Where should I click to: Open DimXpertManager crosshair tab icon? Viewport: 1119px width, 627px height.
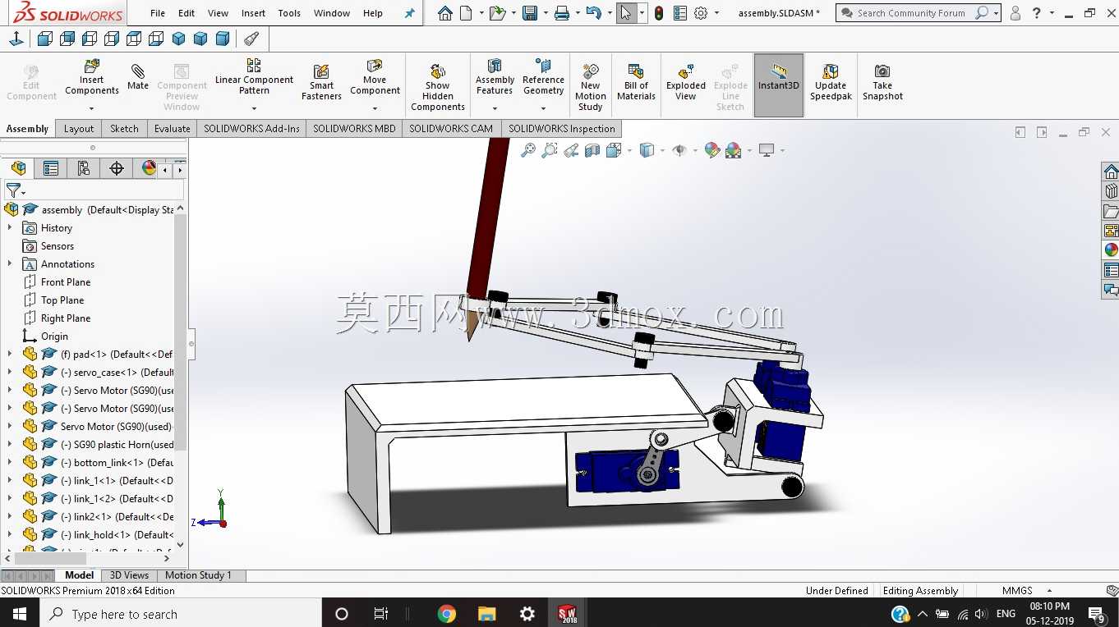[x=117, y=168]
